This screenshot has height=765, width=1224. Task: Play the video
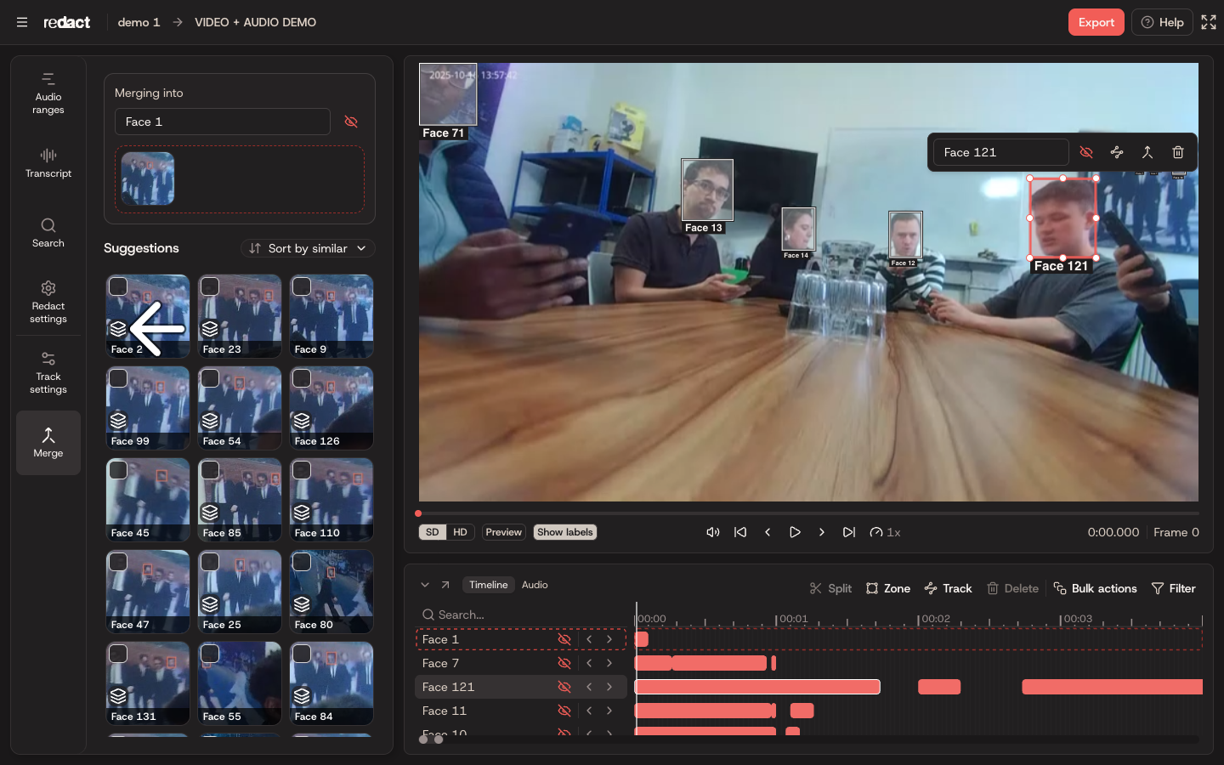coord(795,532)
